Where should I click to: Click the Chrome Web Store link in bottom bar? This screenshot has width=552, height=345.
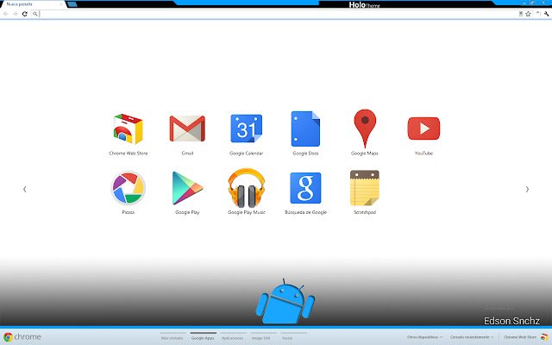(x=520, y=337)
